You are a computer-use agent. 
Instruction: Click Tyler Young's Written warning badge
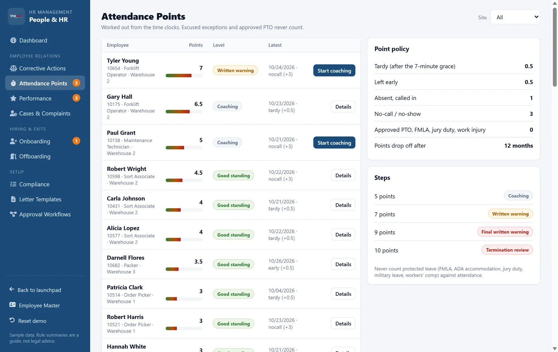(235, 70)
